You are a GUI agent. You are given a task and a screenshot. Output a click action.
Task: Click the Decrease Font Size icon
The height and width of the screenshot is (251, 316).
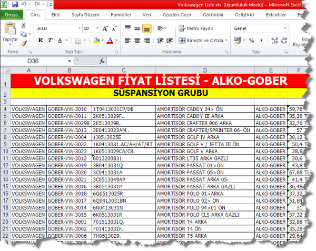point(114,28)
